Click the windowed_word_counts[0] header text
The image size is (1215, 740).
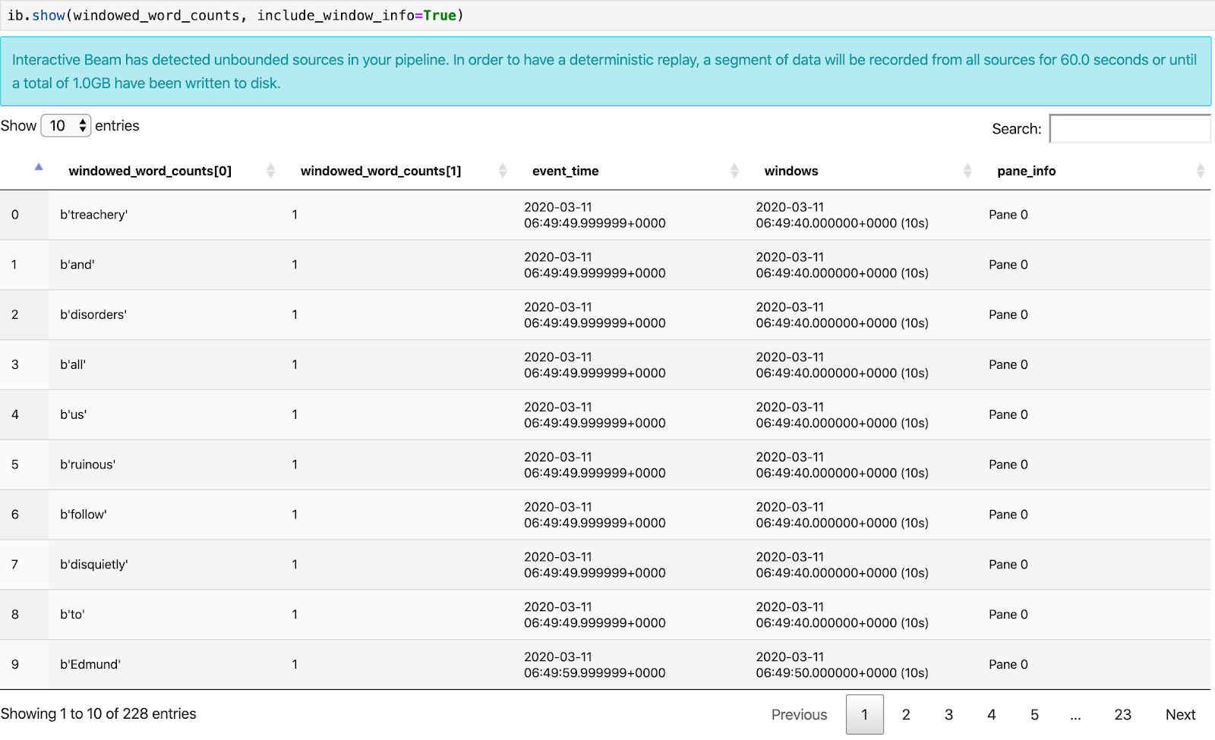[150, 172]
